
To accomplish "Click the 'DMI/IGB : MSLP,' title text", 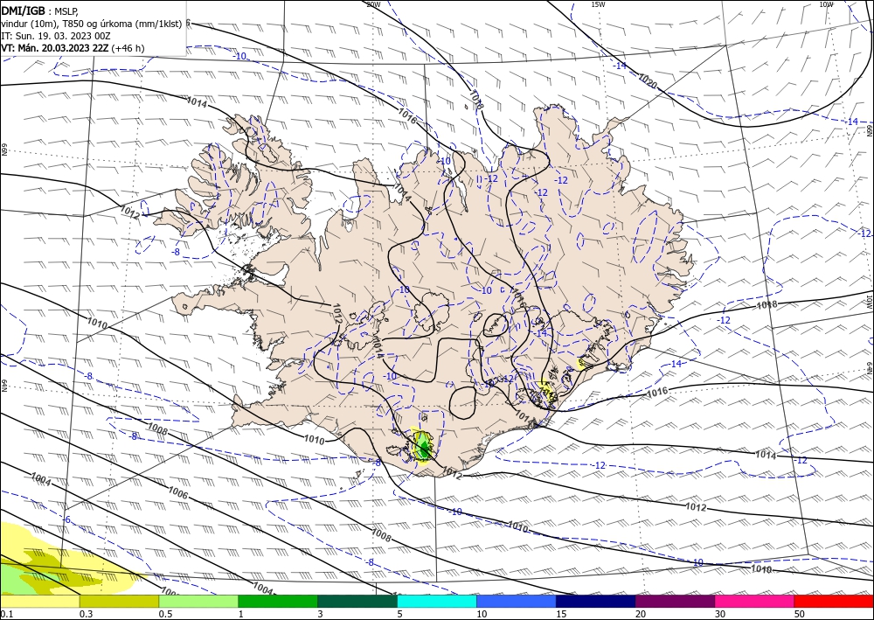I will (x=40, y=10).
